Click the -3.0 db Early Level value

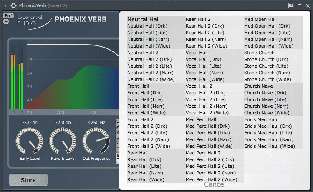pyautogui.click(x=30, y=123)
